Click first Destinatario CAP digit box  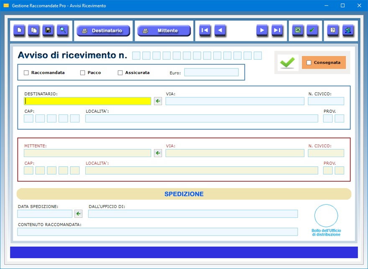(x=28, y=119)
